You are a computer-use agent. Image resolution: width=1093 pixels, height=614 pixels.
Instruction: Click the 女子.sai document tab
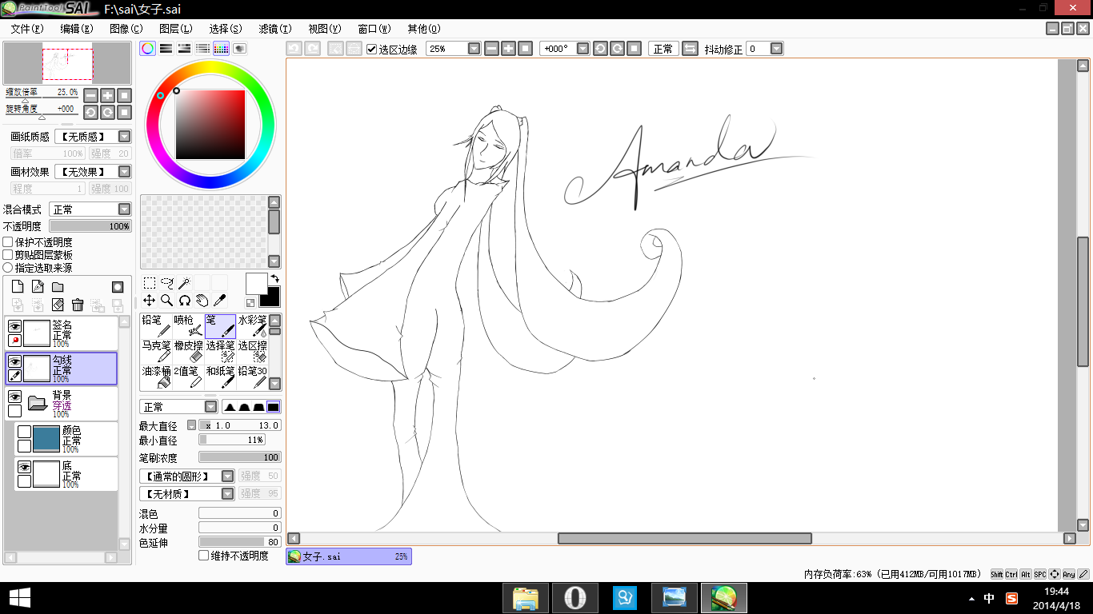coord(349,556)
